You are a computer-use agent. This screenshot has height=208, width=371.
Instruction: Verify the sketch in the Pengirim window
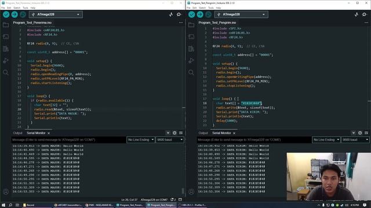pyautogui.click(x=192, y=14)
